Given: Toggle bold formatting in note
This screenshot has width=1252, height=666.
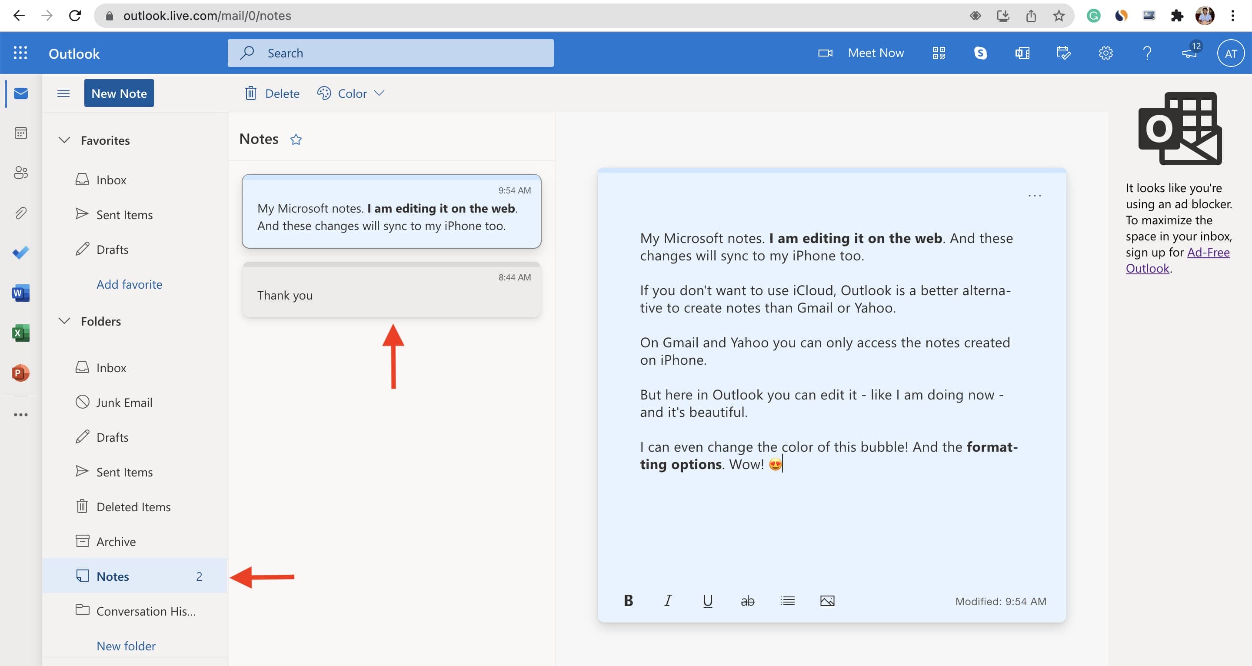Looking at the screenshot, I should (629, 600).
